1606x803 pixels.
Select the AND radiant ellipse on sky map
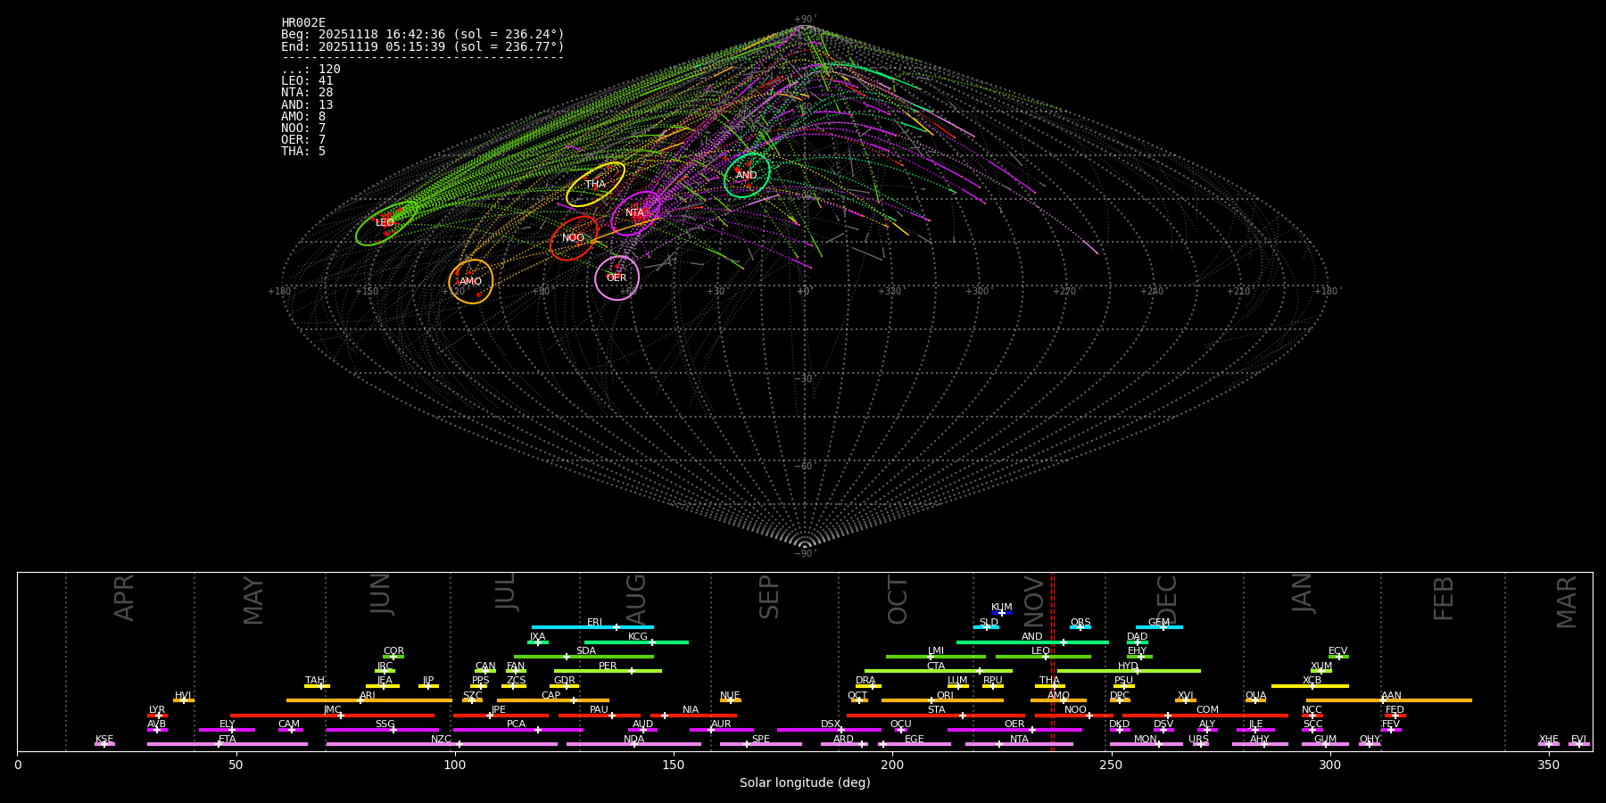point(747,176)
